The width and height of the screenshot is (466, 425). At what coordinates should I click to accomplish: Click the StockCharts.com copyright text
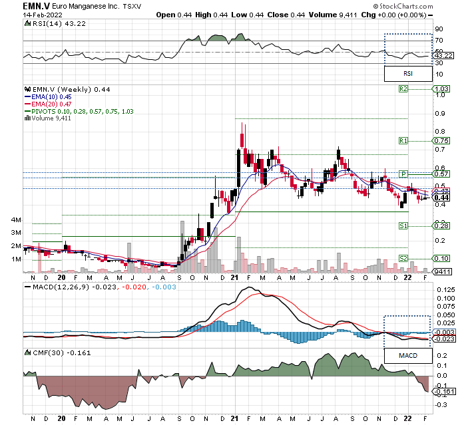click(x=403, y=6)
